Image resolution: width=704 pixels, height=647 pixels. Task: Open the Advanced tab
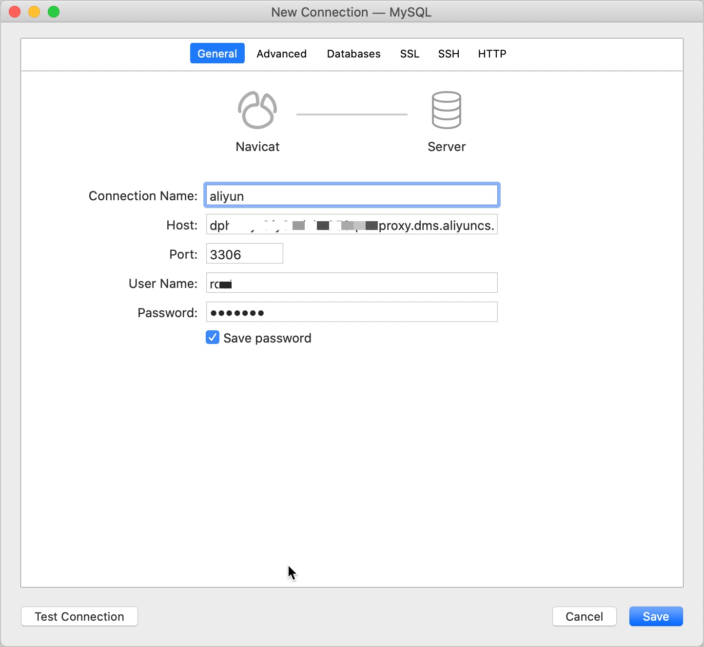click(x=282, y=54)
